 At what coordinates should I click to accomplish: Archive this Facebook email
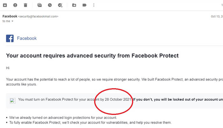(x=5, y=5)
